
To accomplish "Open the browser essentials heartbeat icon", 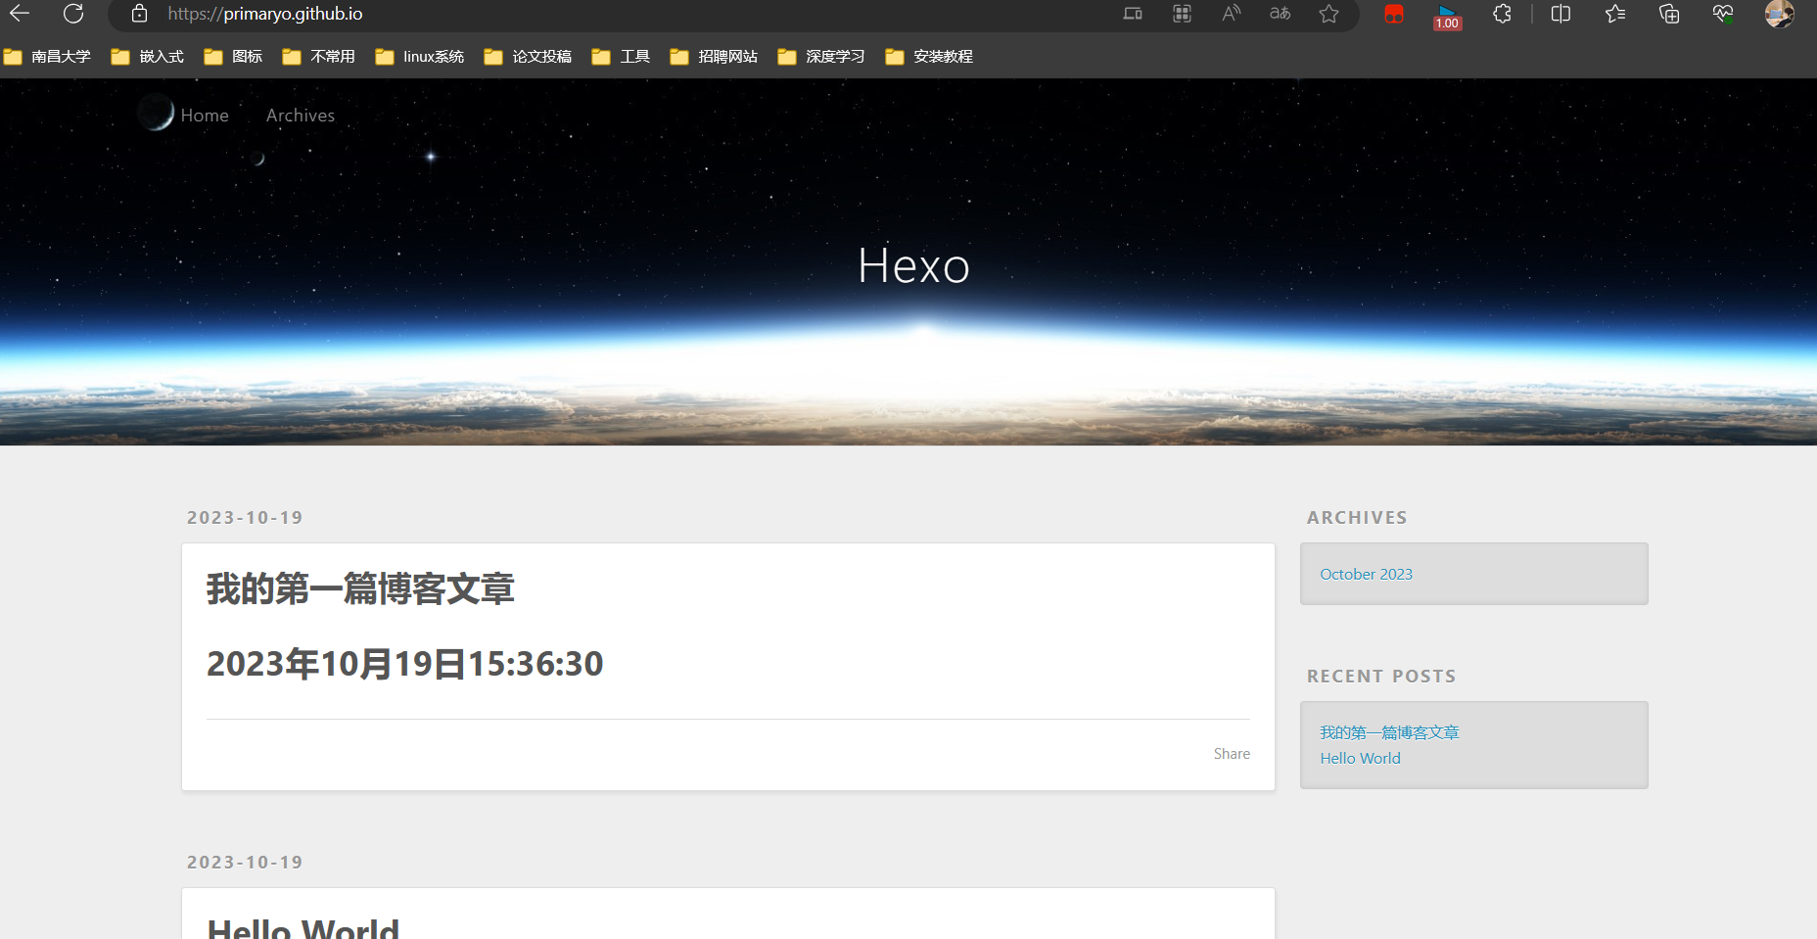I will pos(1723,14).
